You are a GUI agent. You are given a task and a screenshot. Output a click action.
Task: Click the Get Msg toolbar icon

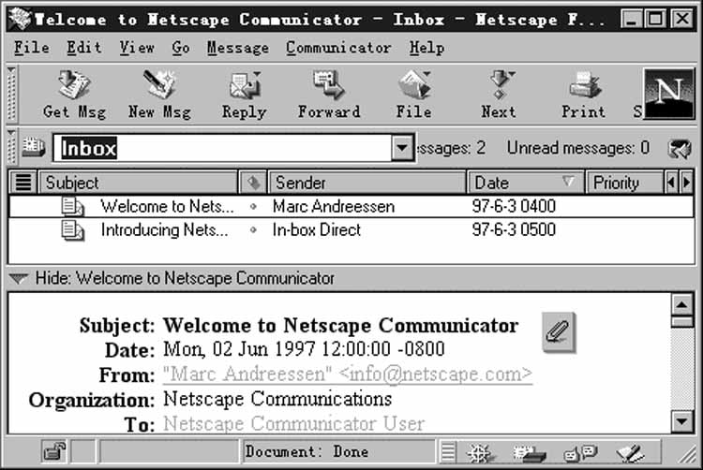(x=74, y=85)
